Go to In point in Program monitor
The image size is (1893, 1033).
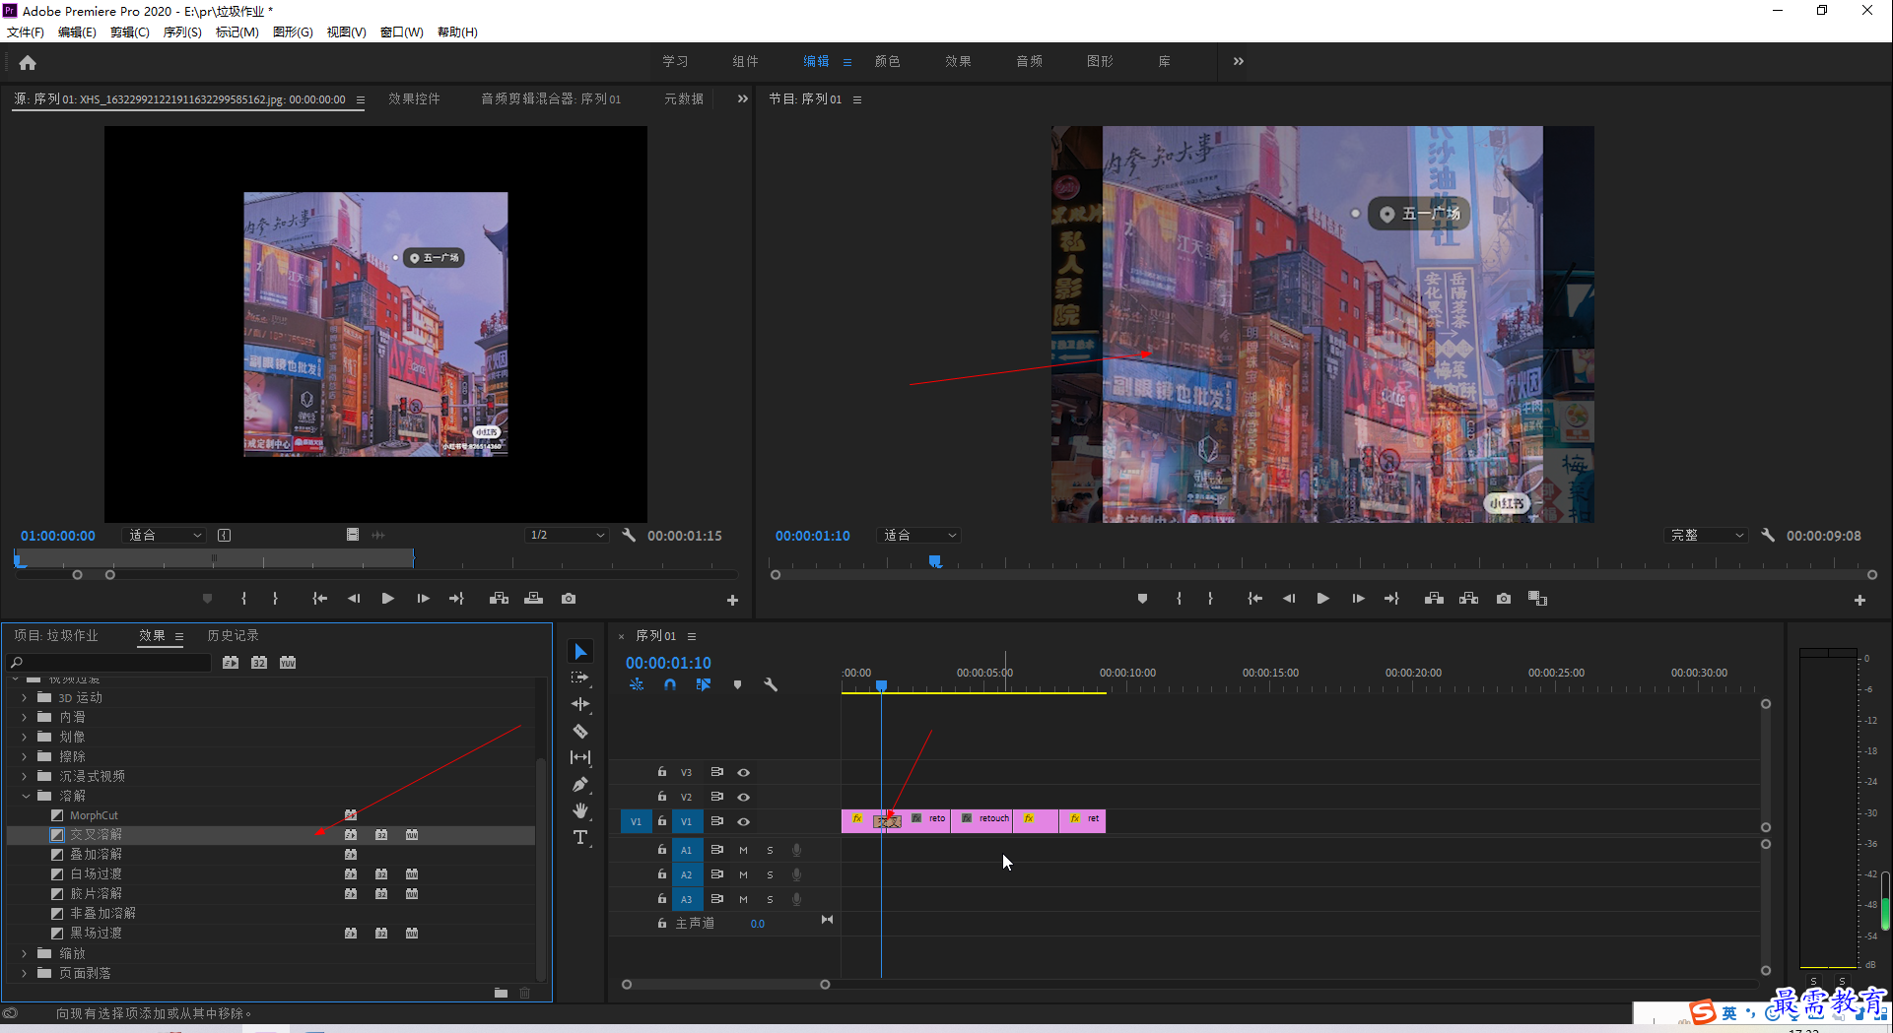coord(1254,599)
